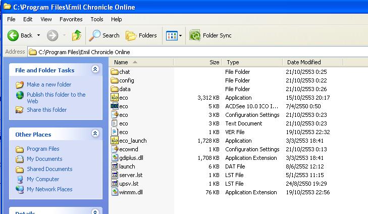Screen dimensions: 368x214
Task: Click the Make a new folder link
Action: point(49,84)
